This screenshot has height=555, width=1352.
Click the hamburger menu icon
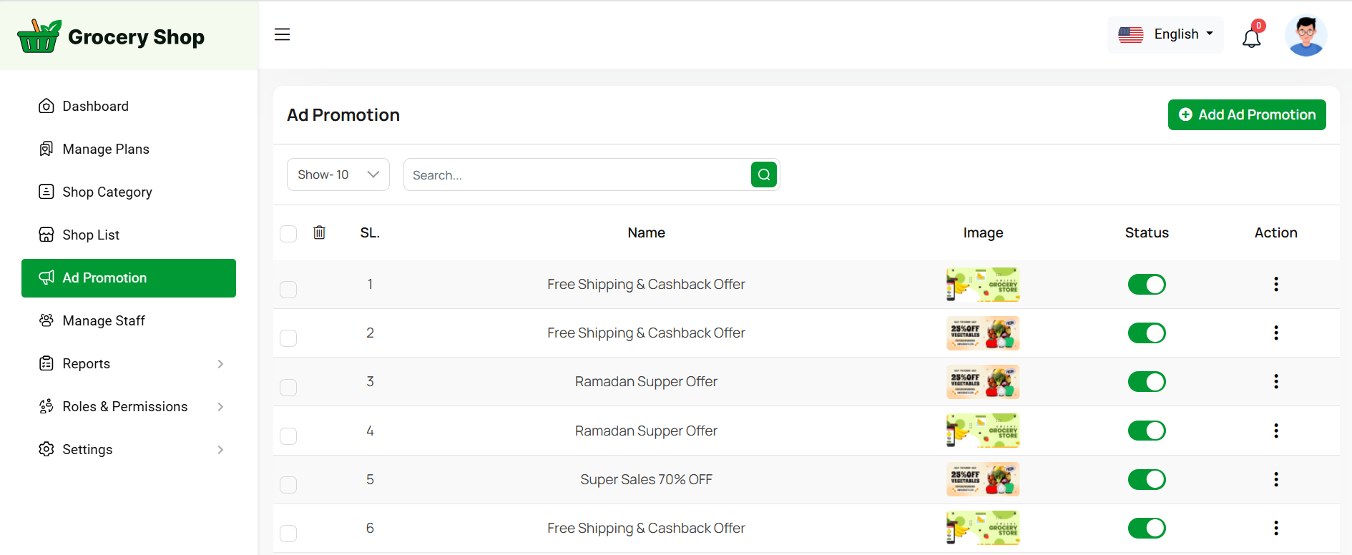[283, 34]
